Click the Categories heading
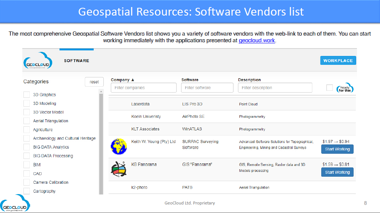Viewport: 380px width, 213px height. 36,81
